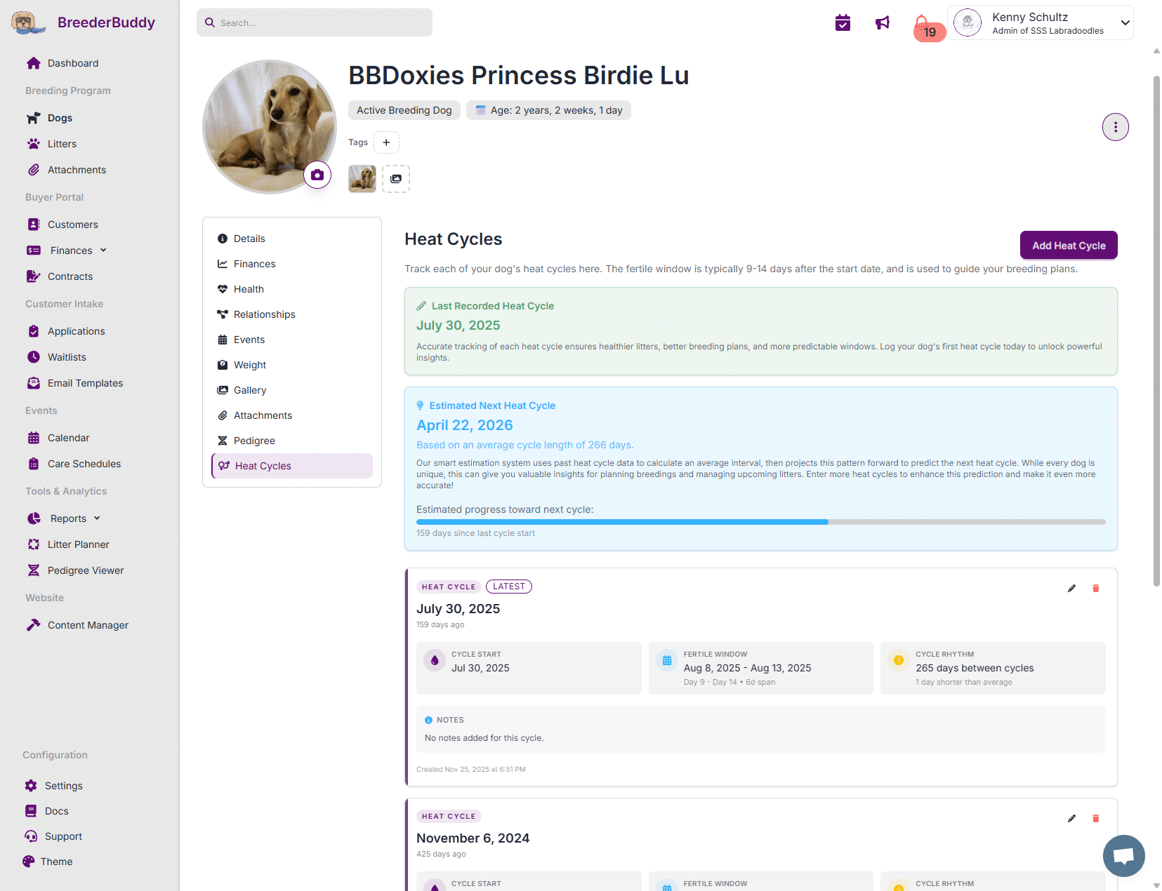
Task: Click the plus button next to Tags
Action: pos(386,142)
